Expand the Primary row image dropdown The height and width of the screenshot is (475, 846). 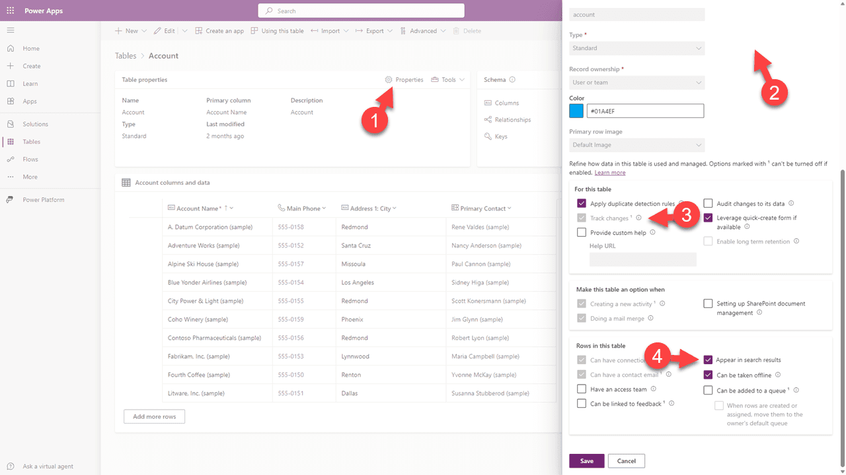(636, 144)
